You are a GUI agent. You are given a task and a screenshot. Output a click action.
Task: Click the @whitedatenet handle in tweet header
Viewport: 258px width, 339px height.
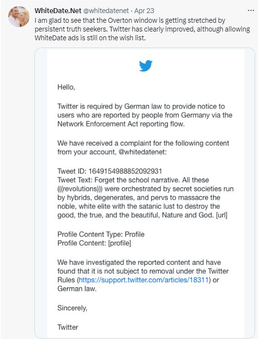click(106, 11)
